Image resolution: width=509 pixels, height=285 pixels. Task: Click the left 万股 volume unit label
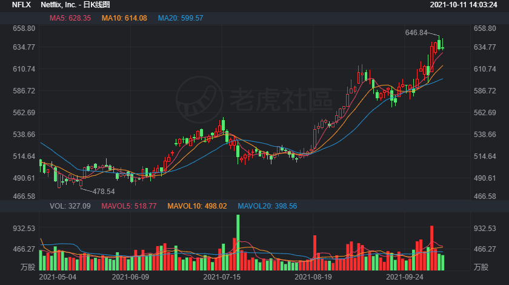pyautogui.click(x=28, y=267)
